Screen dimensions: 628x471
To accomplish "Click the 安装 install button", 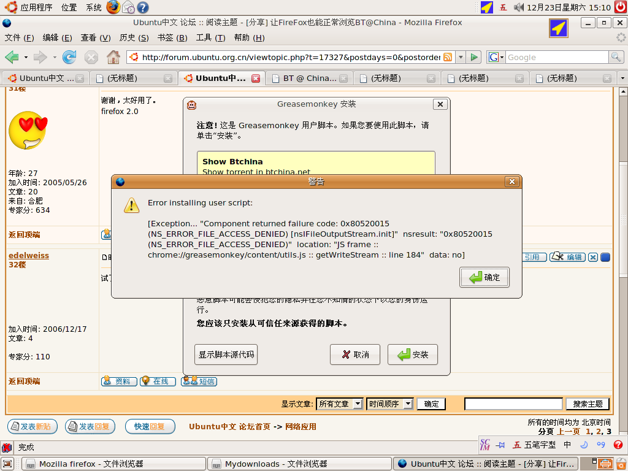I will point(413,354).
